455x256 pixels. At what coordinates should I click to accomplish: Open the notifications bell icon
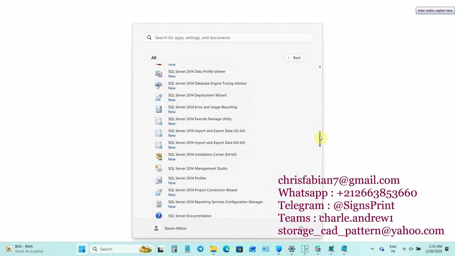tap(447, 249)
